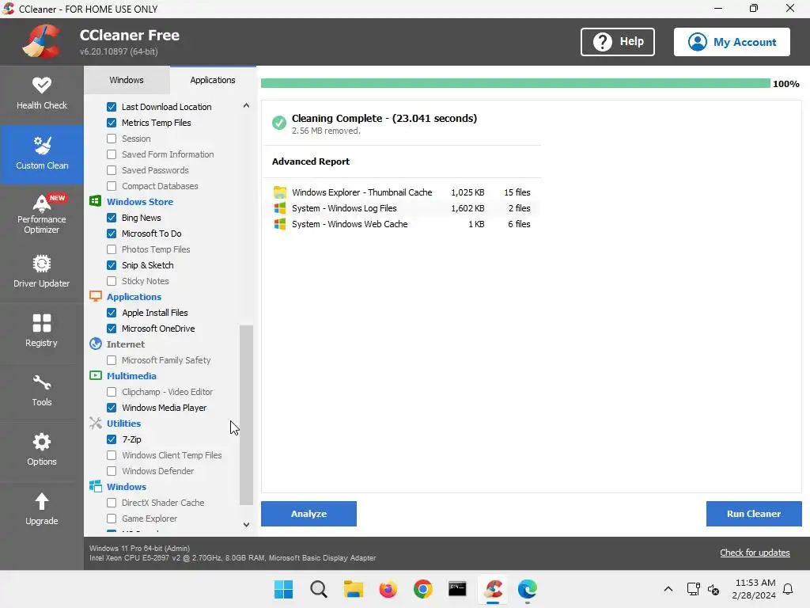Launch Google Chrome from taskbar

click(x=422, y=589)
